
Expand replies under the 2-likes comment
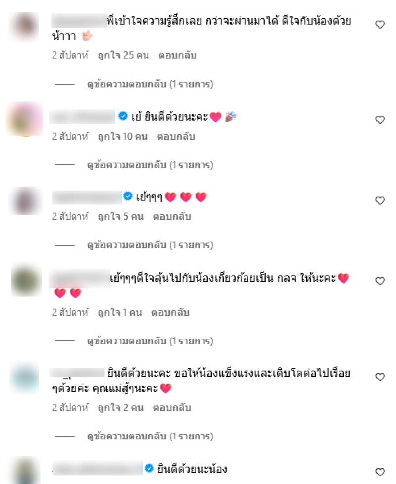(150, 436)
